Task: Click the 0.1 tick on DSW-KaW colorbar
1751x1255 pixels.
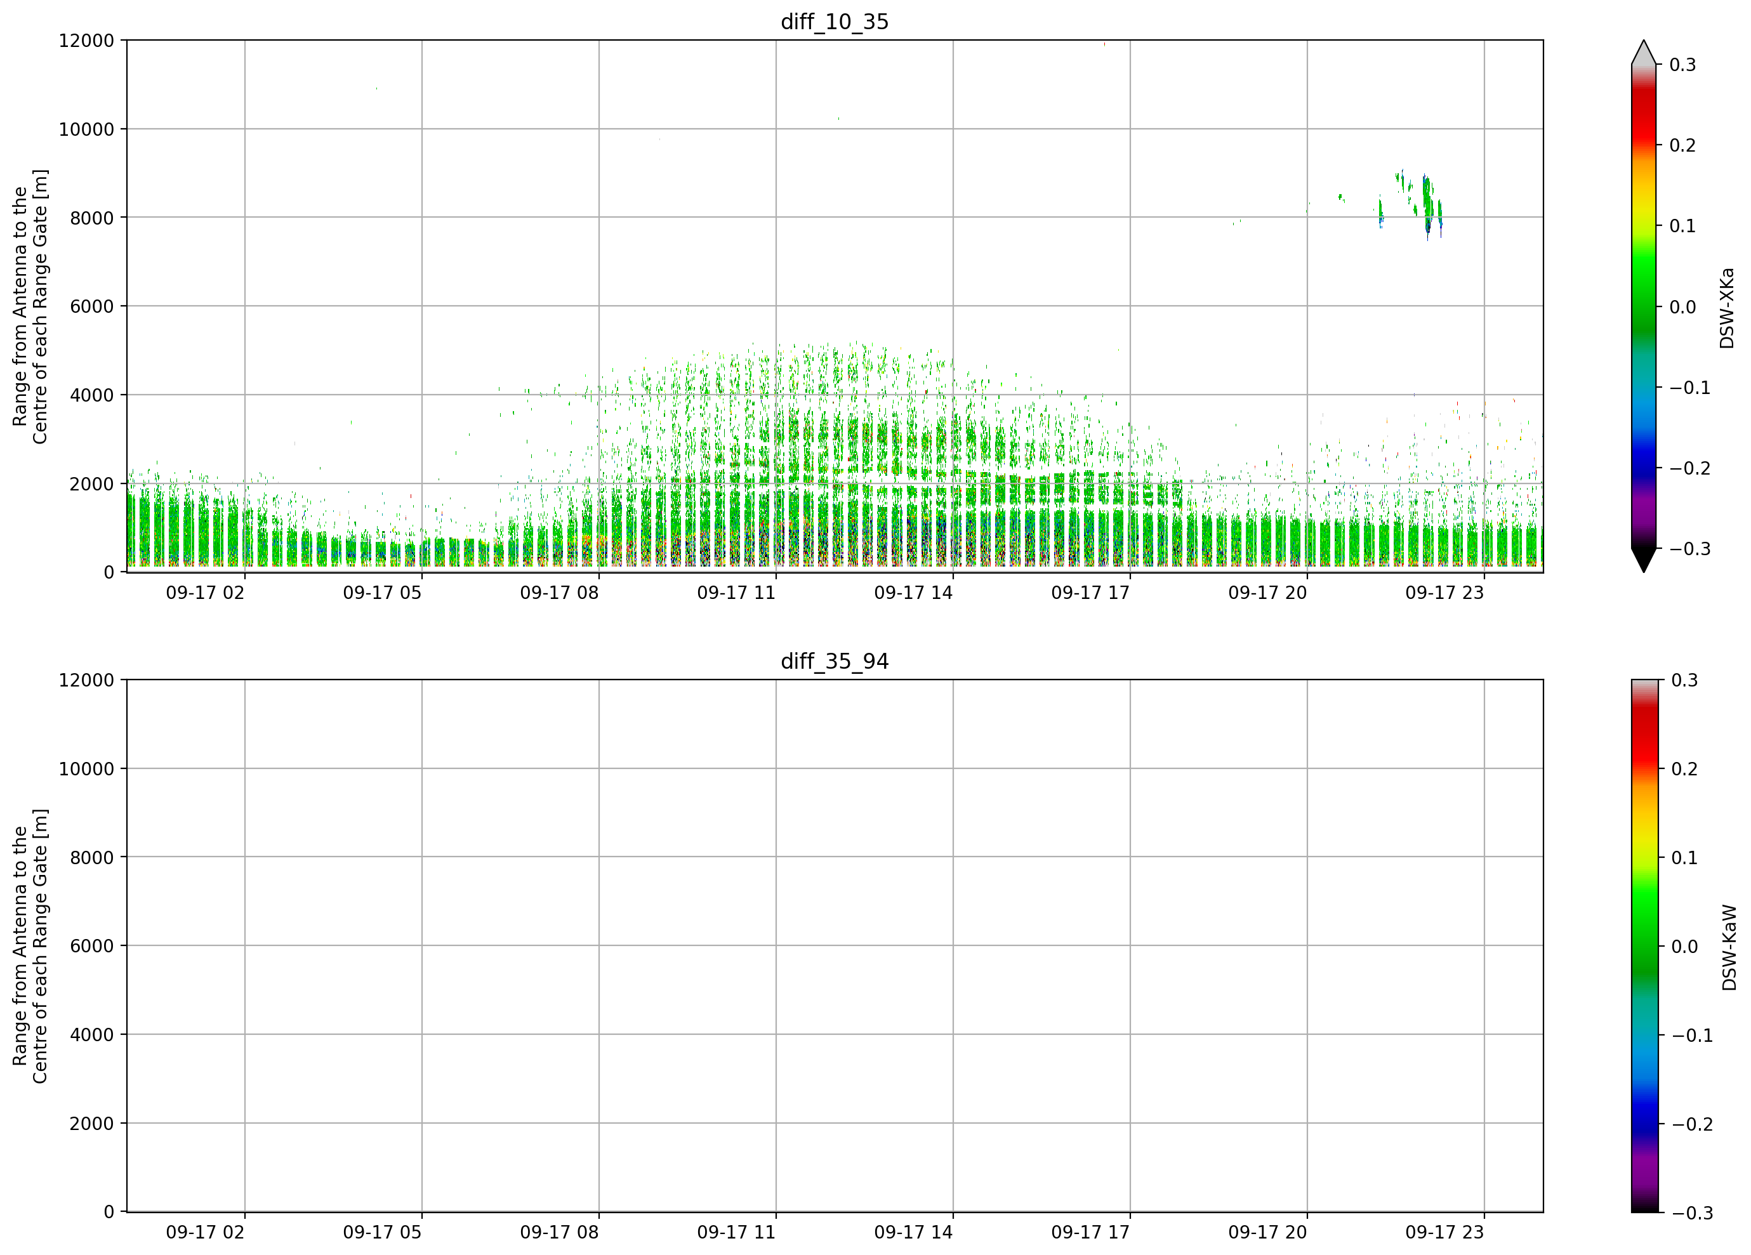Action: tap(1684, 858)
